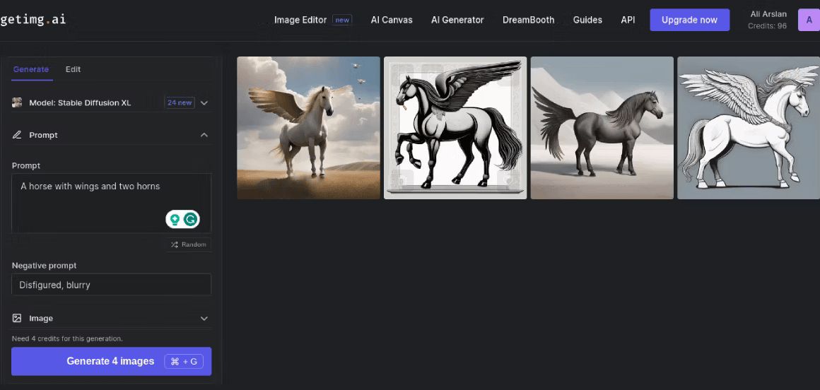Click the Grammarly icon in the prompt box
The image size is (820, 390).
click(x=191, y=220)
